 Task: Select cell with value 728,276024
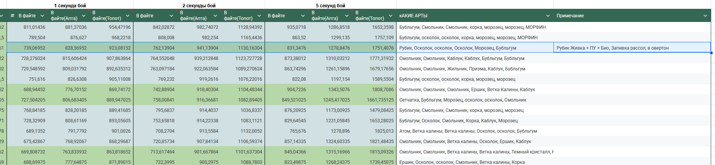(x=27, y=58)
